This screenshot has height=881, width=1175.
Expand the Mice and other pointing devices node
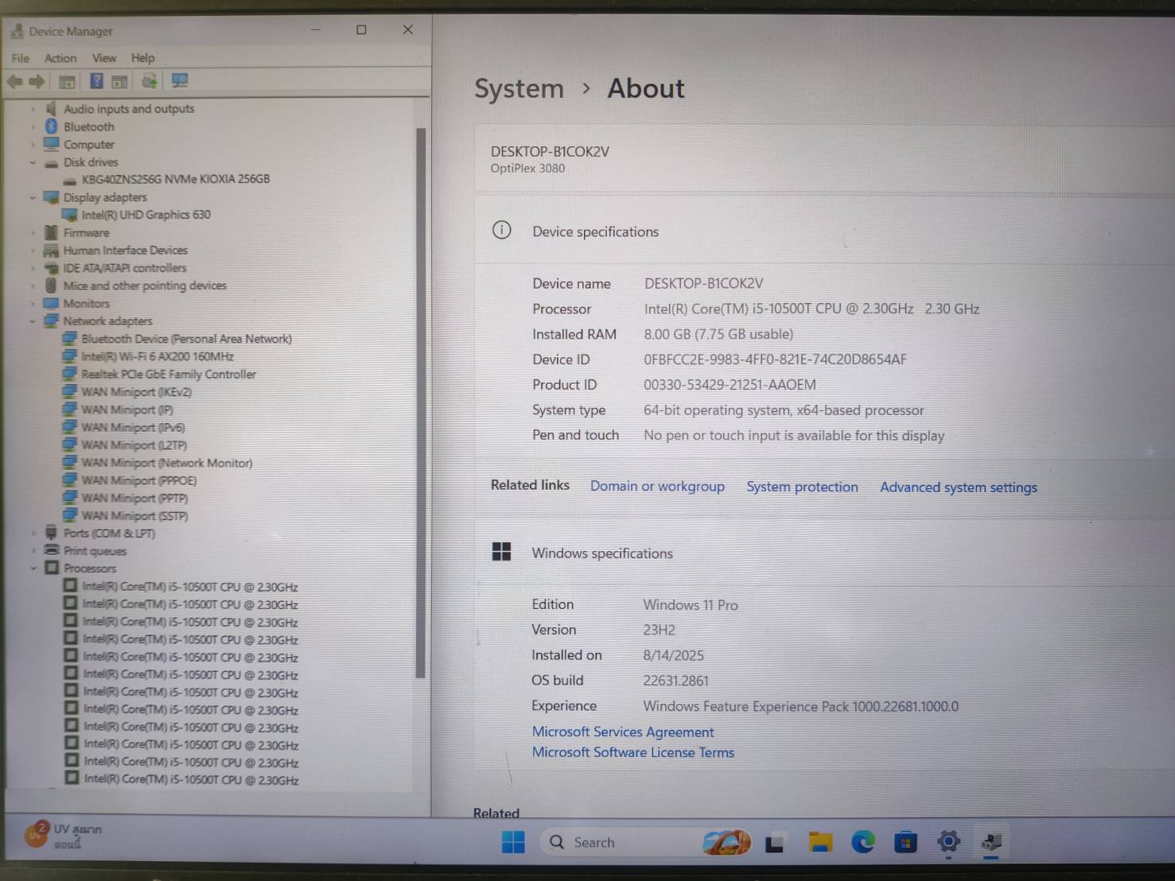coord(33,285)
